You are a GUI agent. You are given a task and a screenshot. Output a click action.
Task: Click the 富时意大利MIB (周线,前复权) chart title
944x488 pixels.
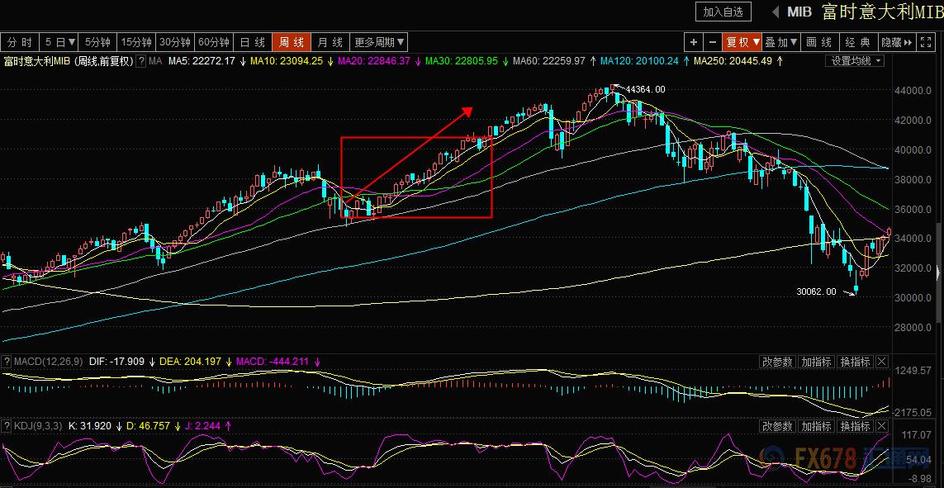[x=68, y=61]
